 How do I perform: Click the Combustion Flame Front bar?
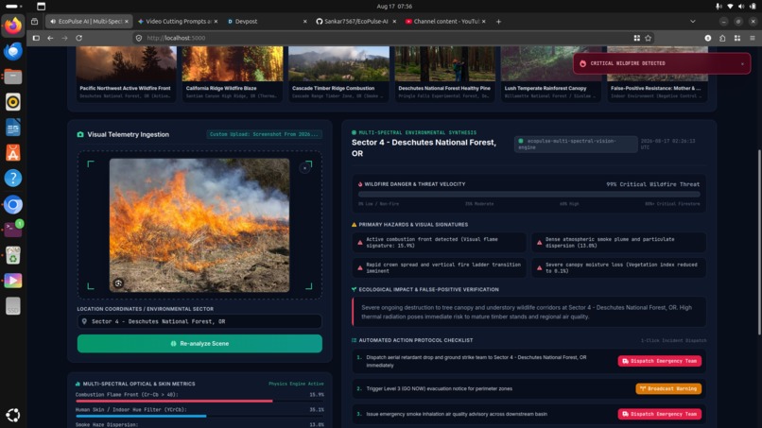(x=199, y=402)
